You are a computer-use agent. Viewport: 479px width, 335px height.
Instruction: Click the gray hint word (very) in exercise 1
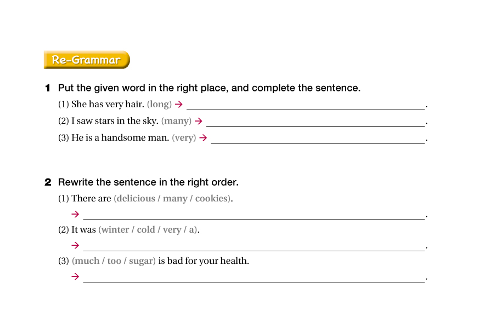point(184,138)
